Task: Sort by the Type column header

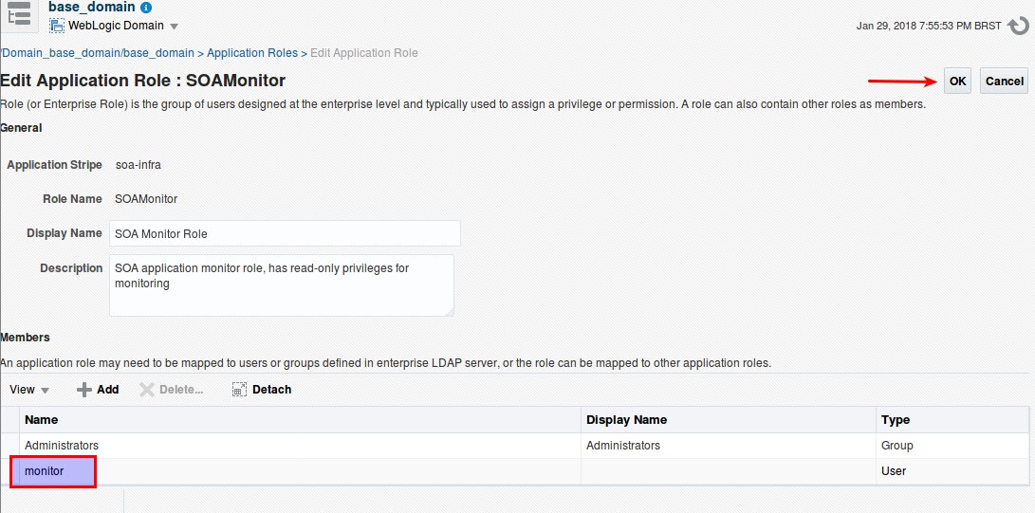Action: point(952,420)
